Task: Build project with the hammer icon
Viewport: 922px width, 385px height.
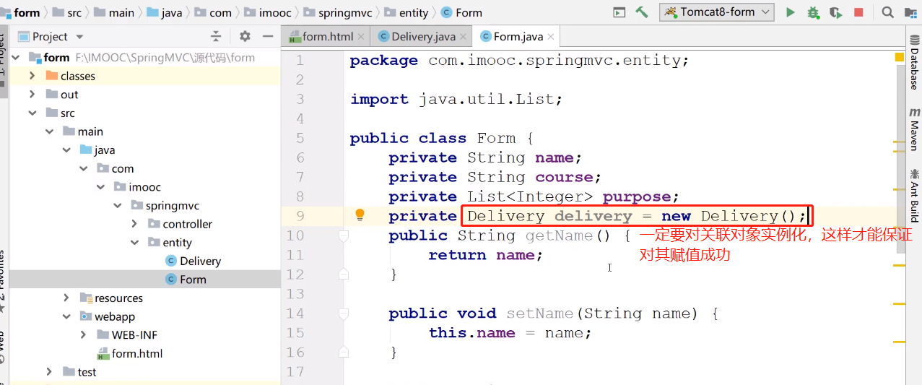Action: point(641,12)
